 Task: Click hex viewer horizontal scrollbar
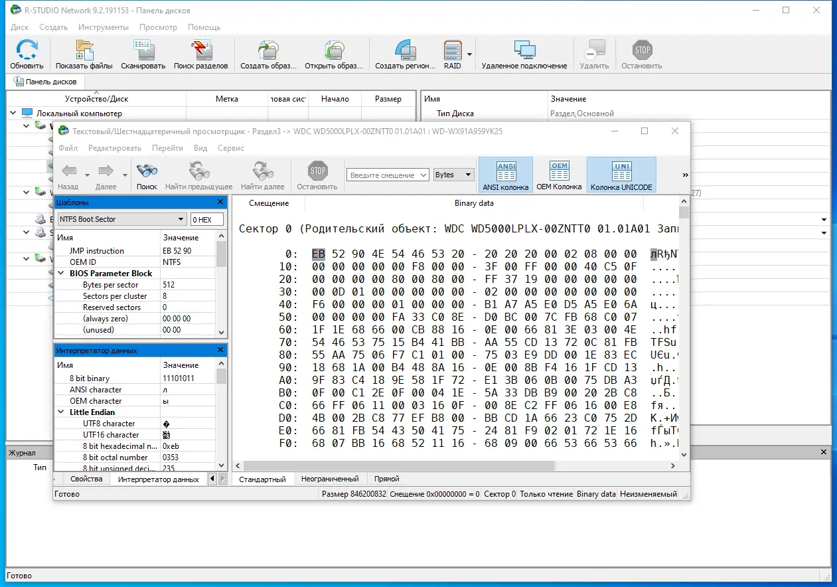[x=455, y=465]
